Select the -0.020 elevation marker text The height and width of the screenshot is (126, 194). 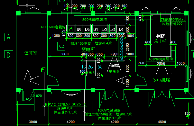pyautogui.click(x=37, y=96)
